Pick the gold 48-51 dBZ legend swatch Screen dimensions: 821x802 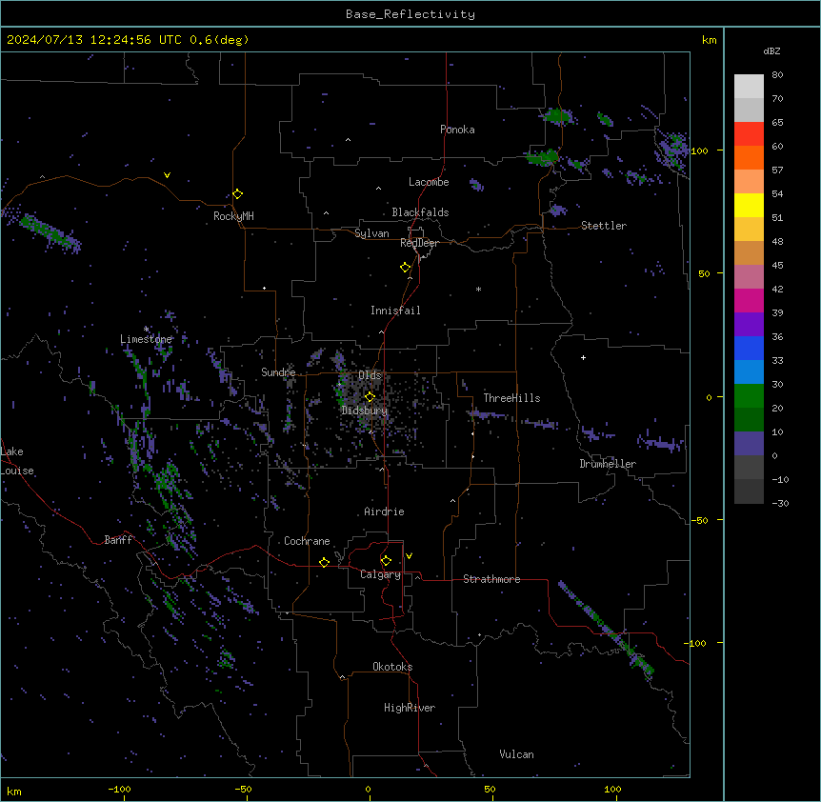tap(749, 230)
